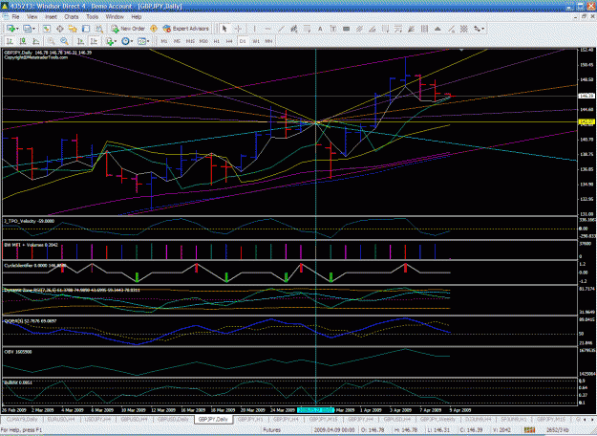Select the Crosshair tool

click(239, 29)
